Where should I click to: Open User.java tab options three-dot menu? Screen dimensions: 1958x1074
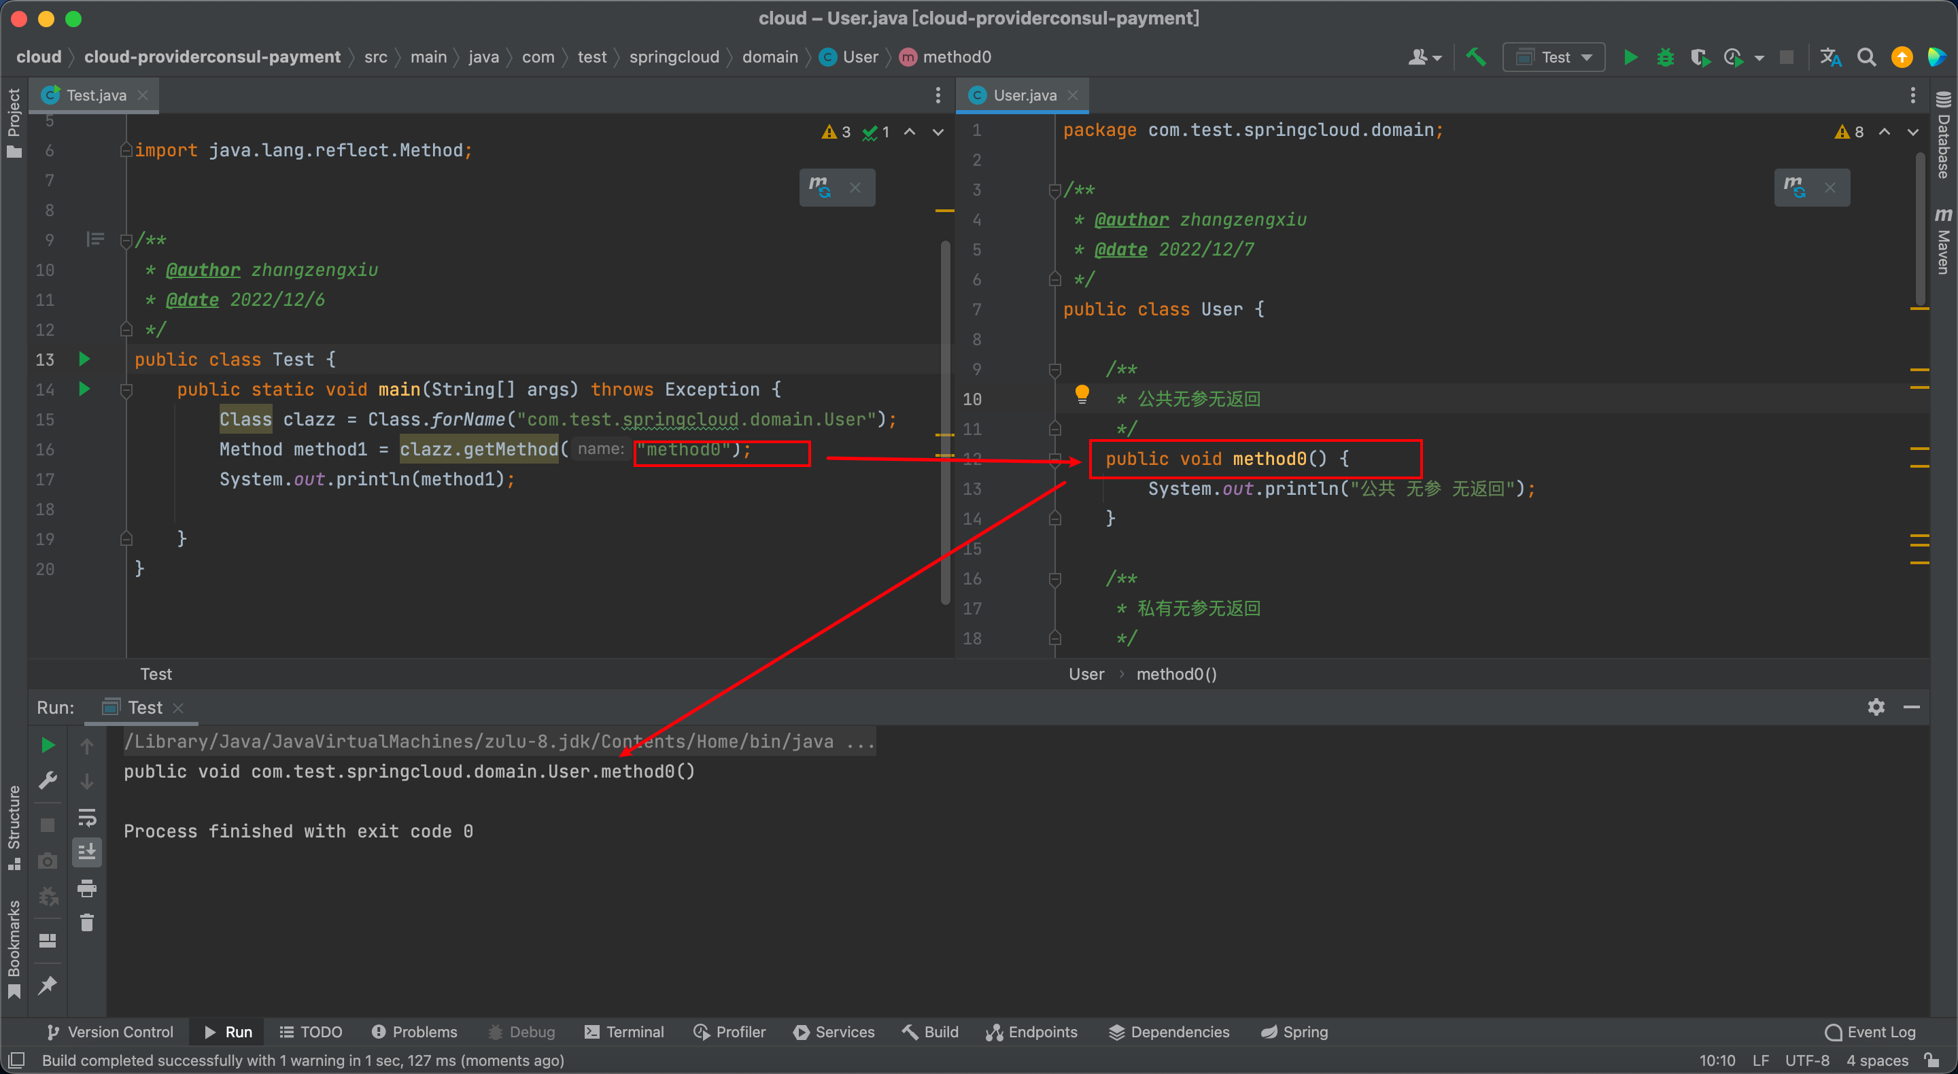1912,95
